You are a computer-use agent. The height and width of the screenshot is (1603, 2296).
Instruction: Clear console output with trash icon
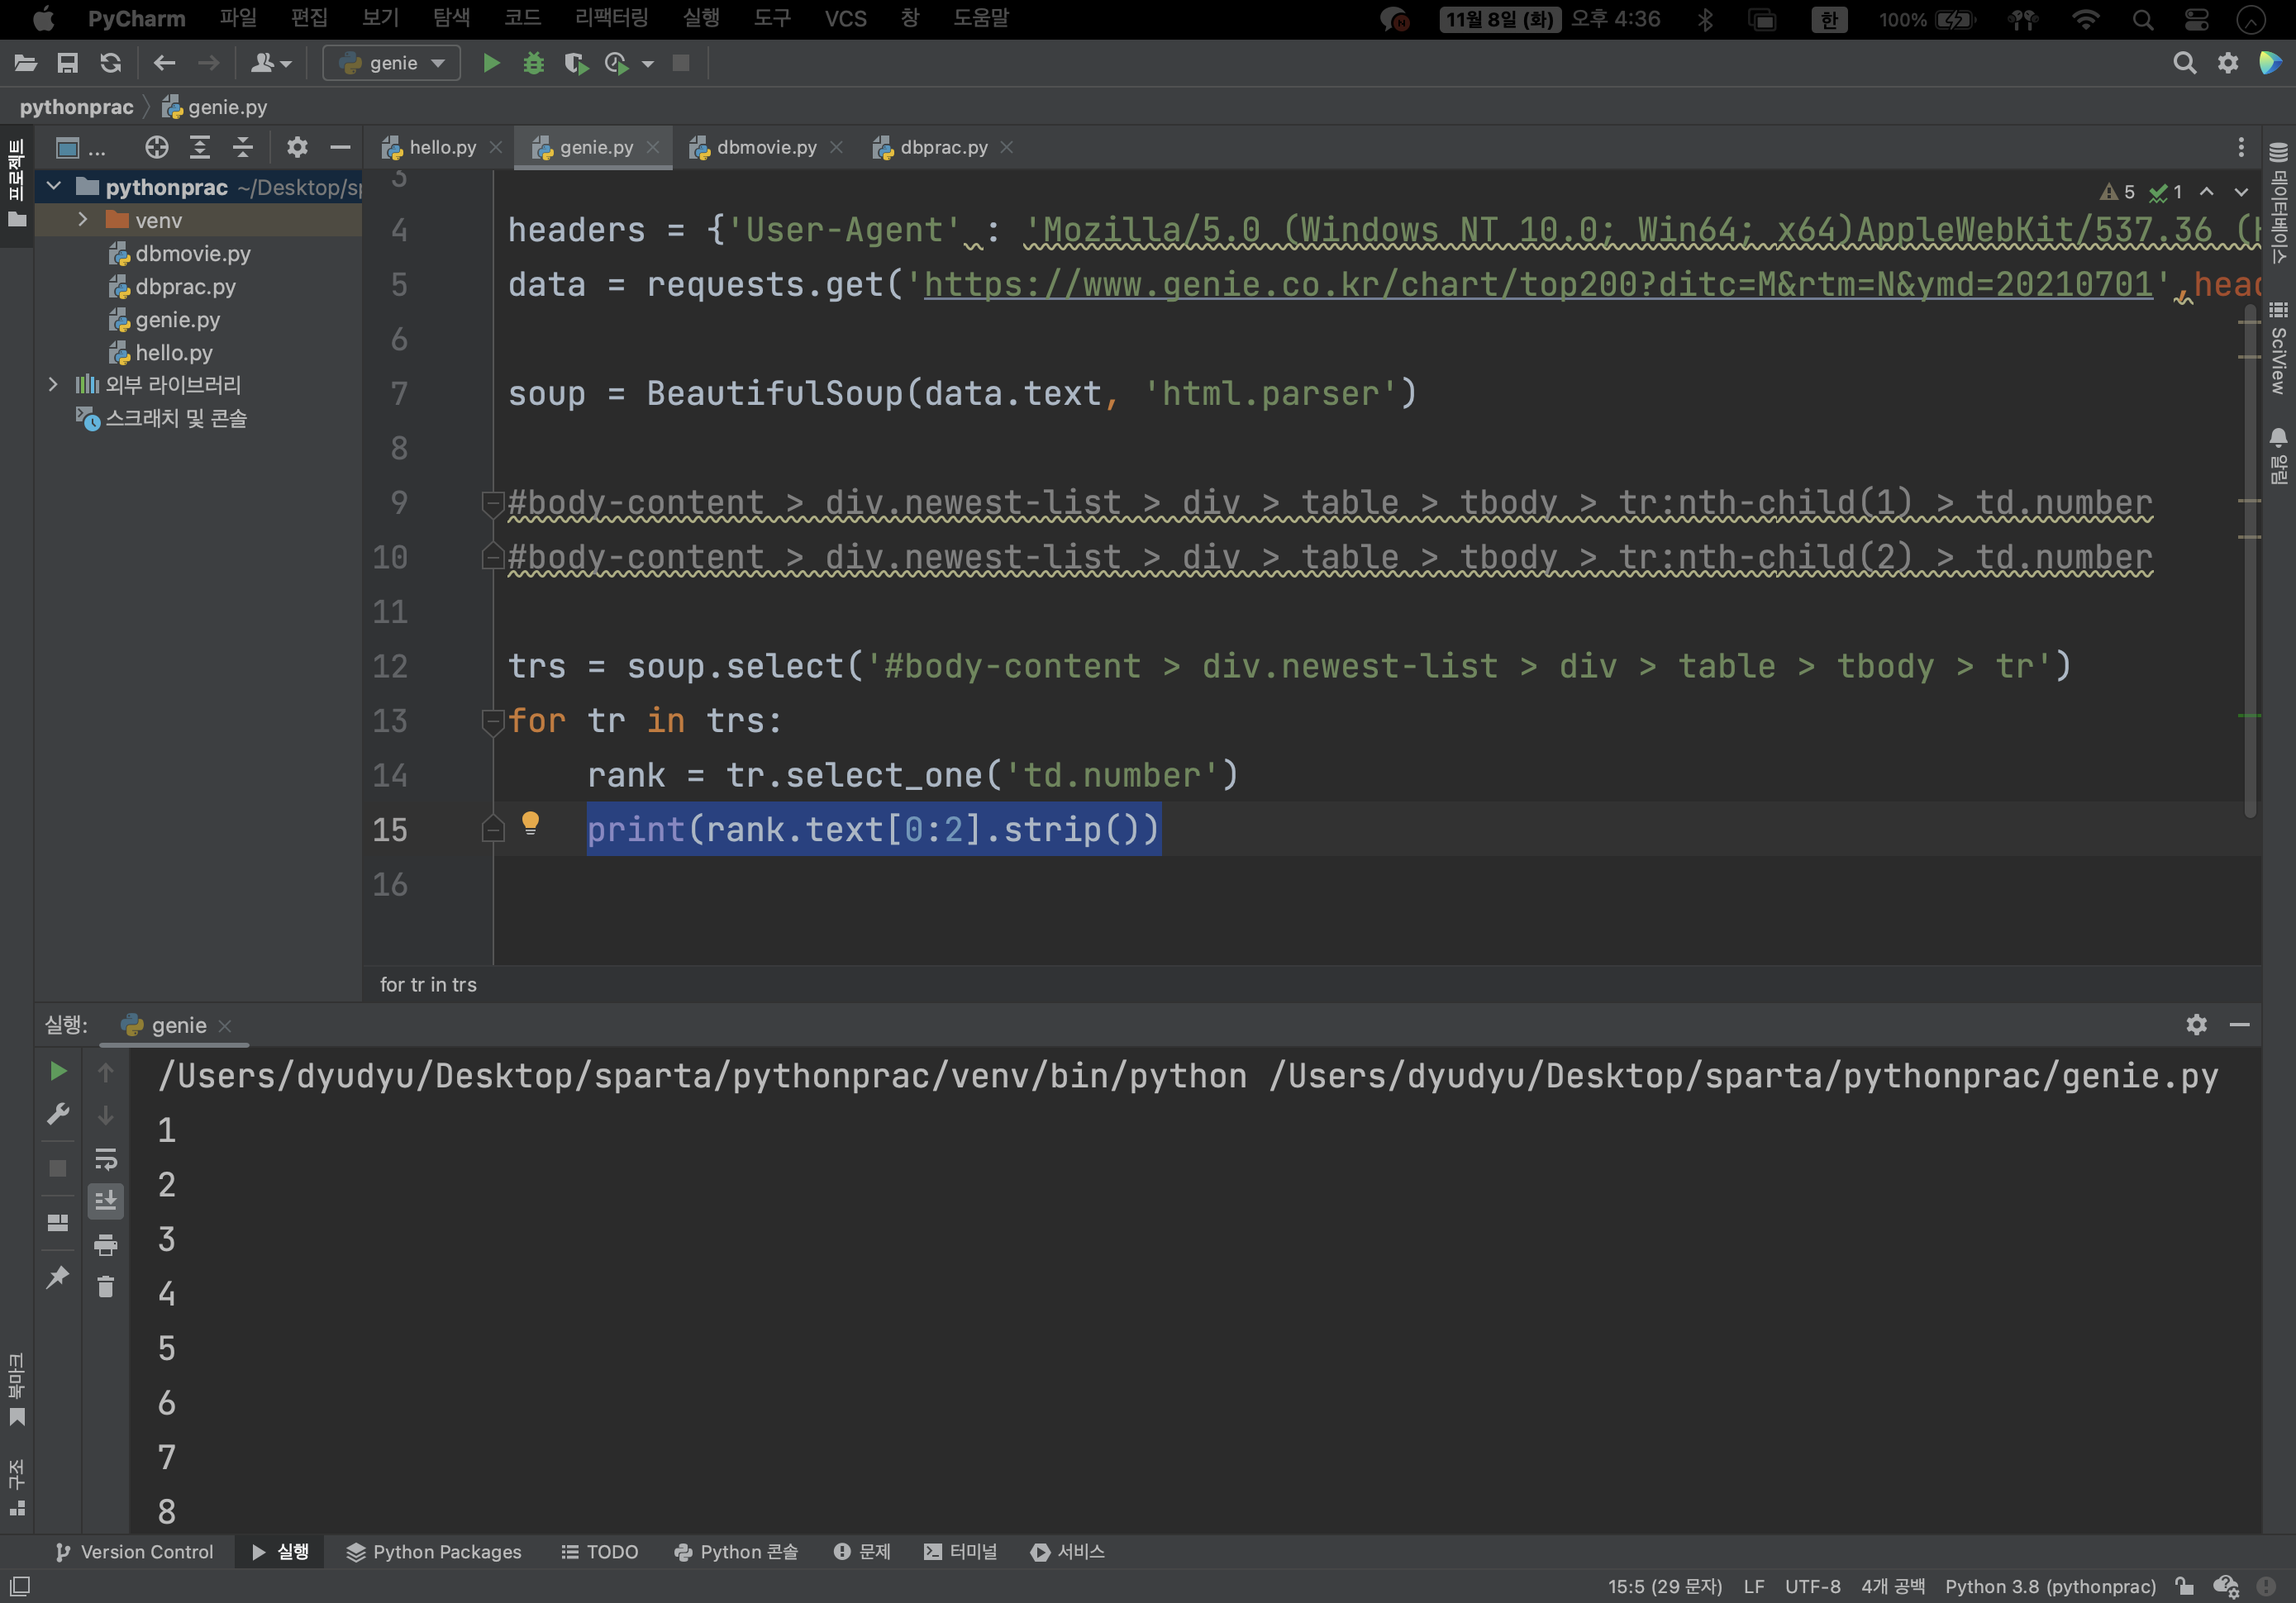[105, 1287]
